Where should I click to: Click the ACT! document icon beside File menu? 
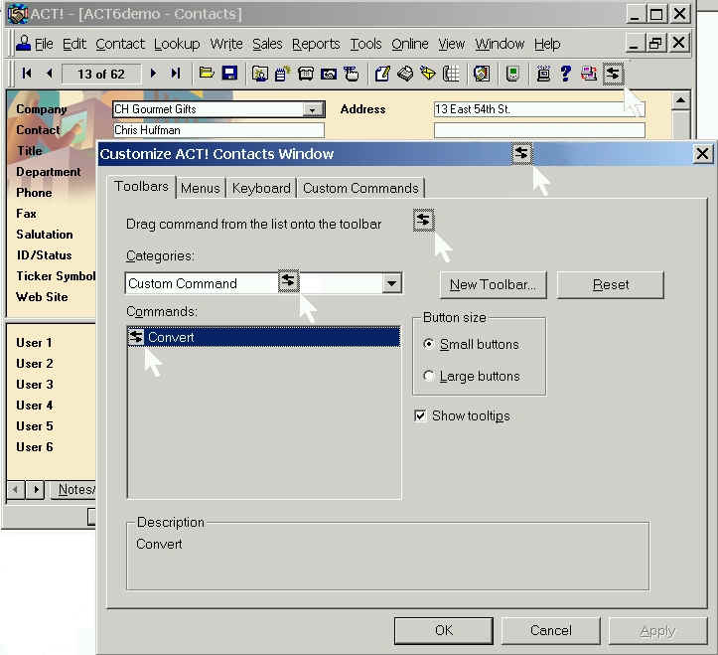click(x=24, y=44)
